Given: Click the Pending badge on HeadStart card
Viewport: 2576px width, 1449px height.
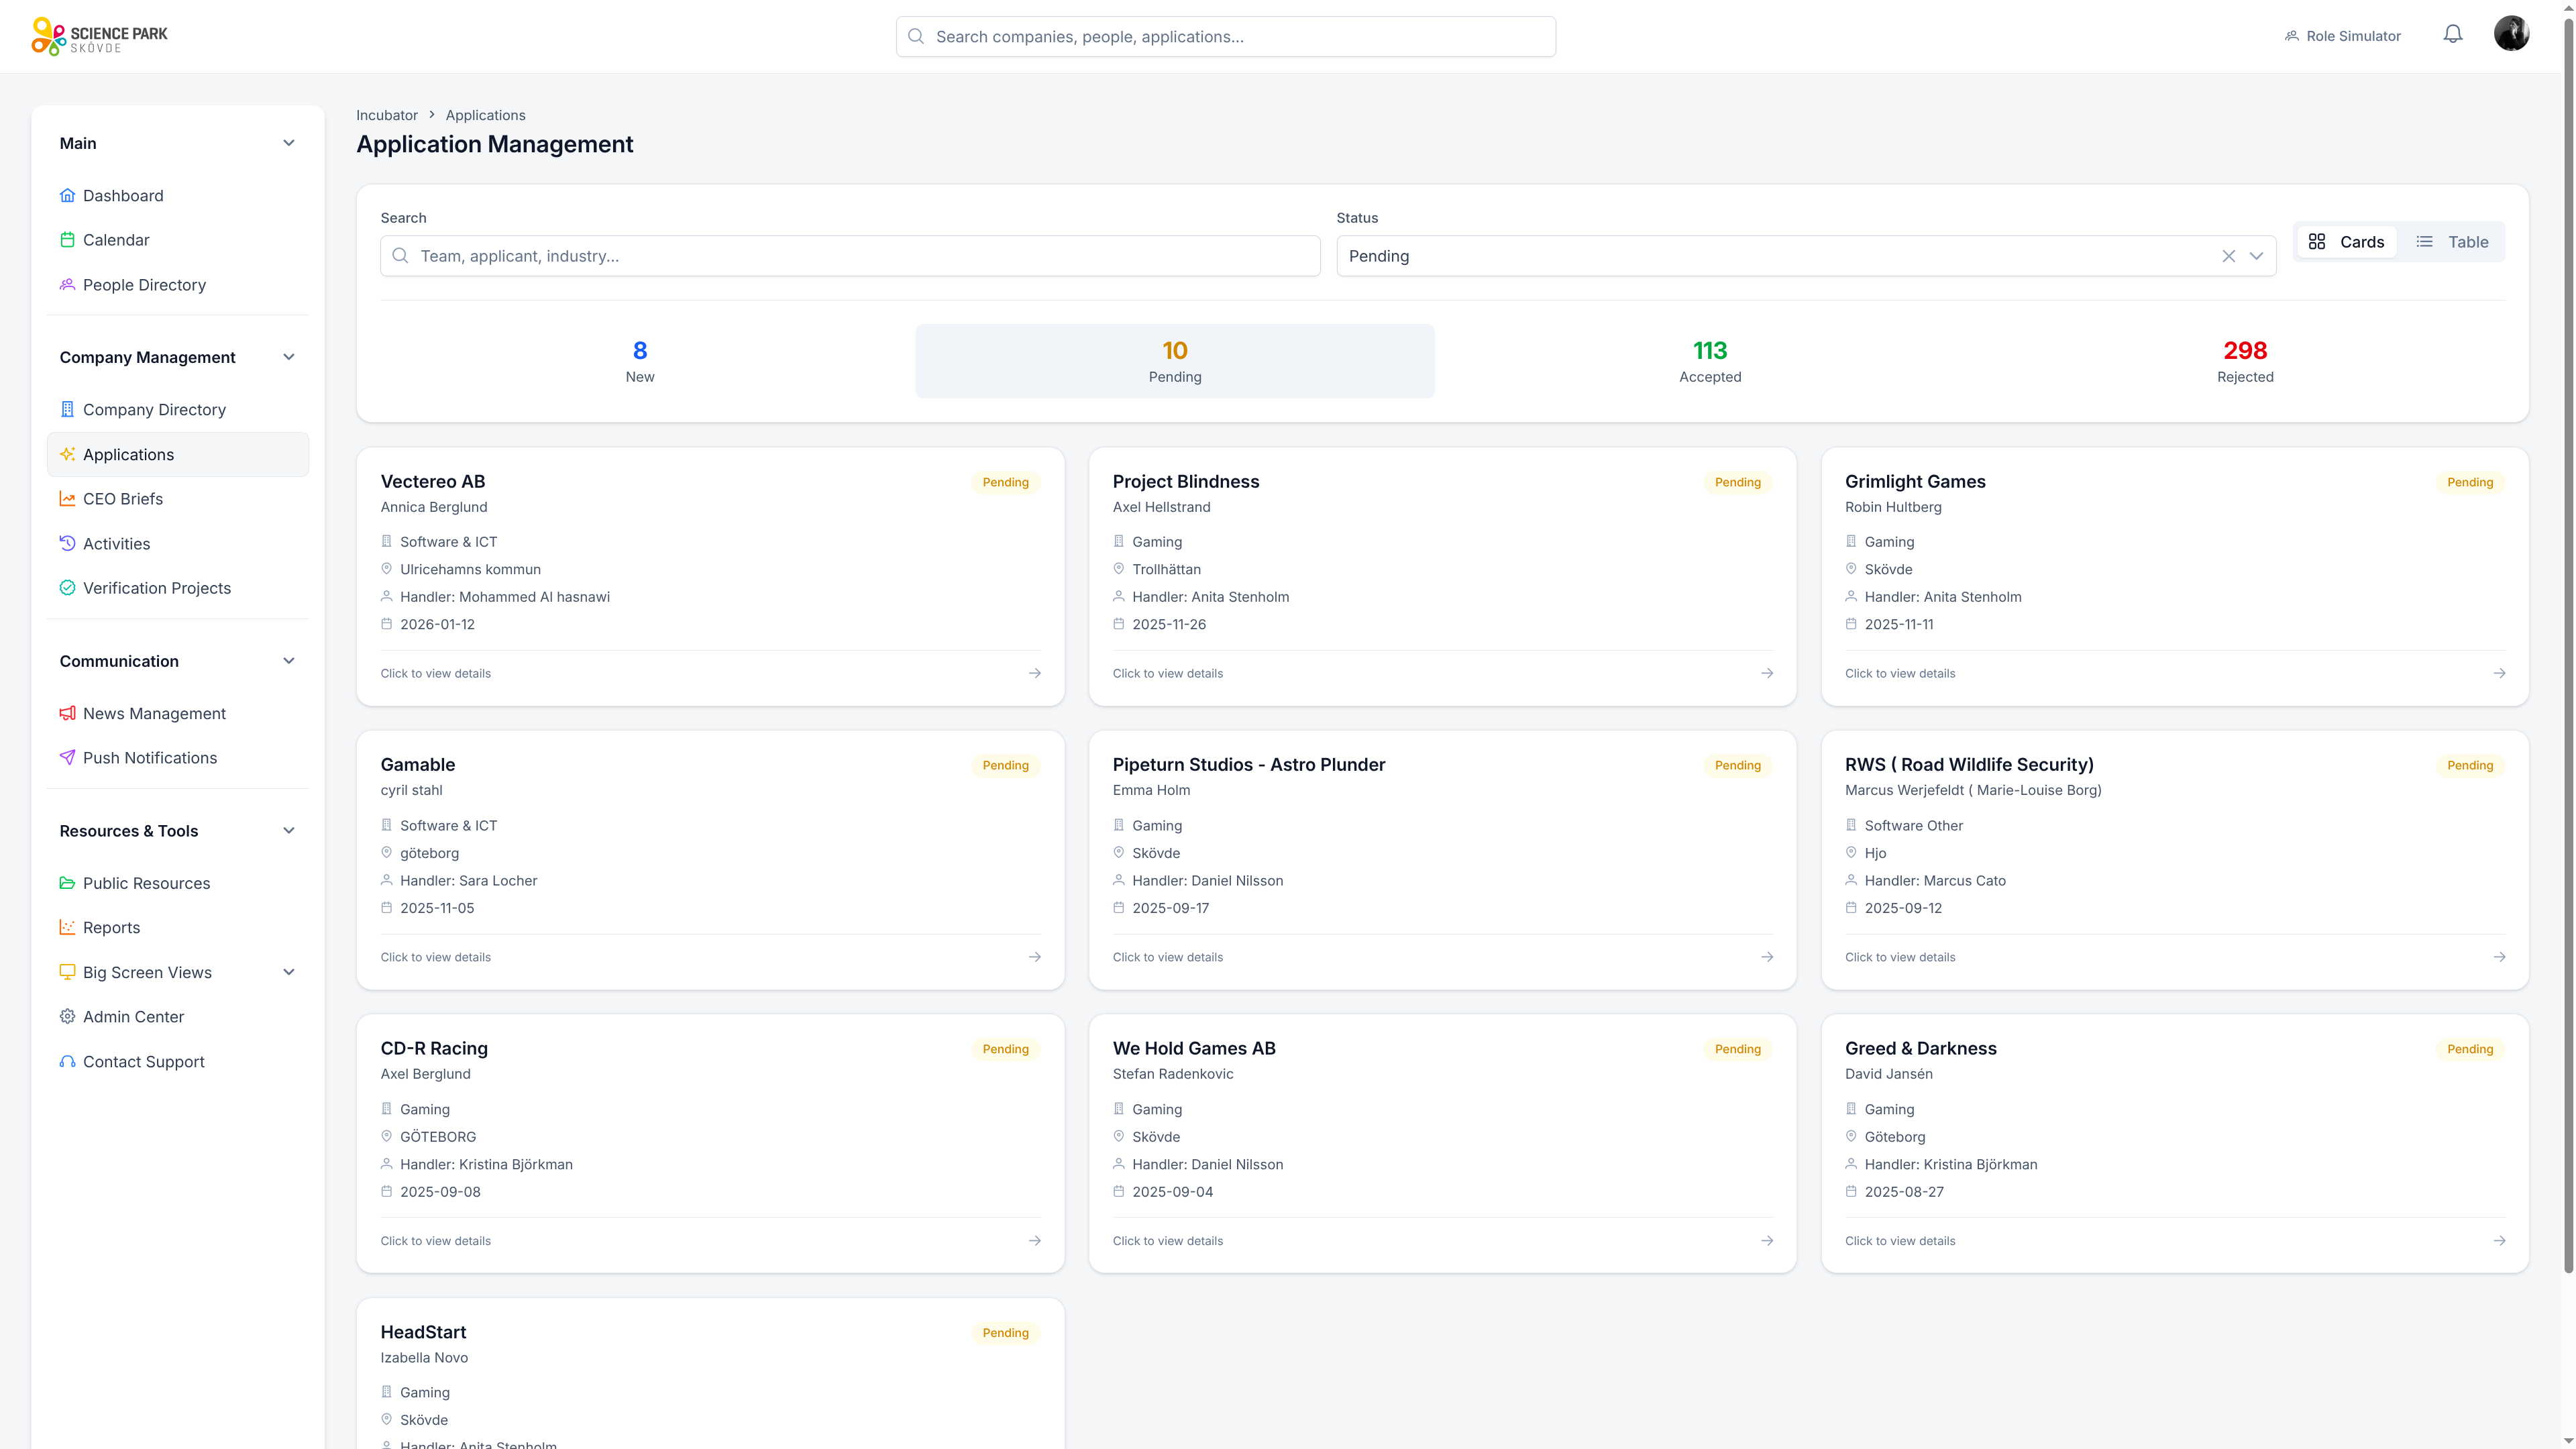Looking at the screenshot, I should click(1005, 1333).
